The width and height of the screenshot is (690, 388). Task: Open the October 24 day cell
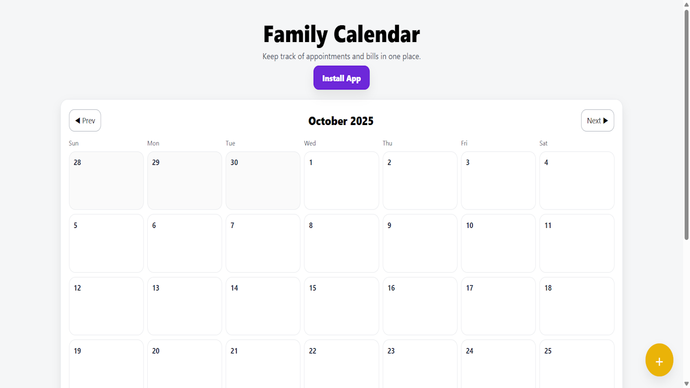[x=498, y=364]
